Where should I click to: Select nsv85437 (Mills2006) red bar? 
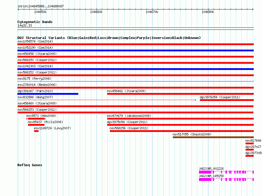(x=36, y=125)
